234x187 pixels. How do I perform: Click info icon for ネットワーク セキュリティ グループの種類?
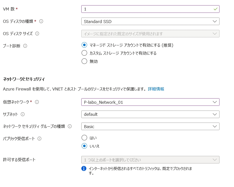click(x=70, y=126)
